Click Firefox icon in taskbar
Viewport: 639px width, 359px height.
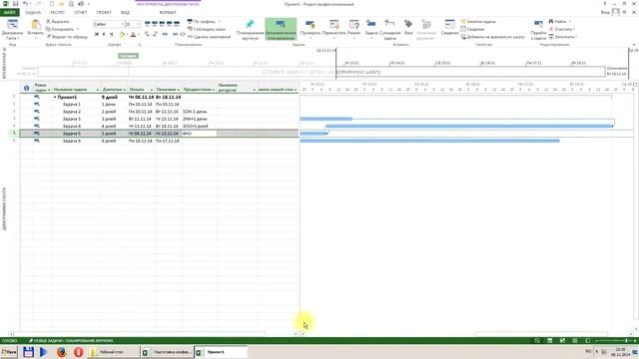point(62,352)
